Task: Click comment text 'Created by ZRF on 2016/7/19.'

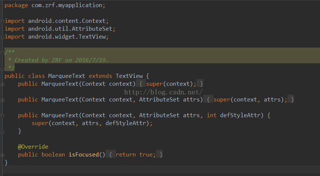Action: click(x=61, y=60)
